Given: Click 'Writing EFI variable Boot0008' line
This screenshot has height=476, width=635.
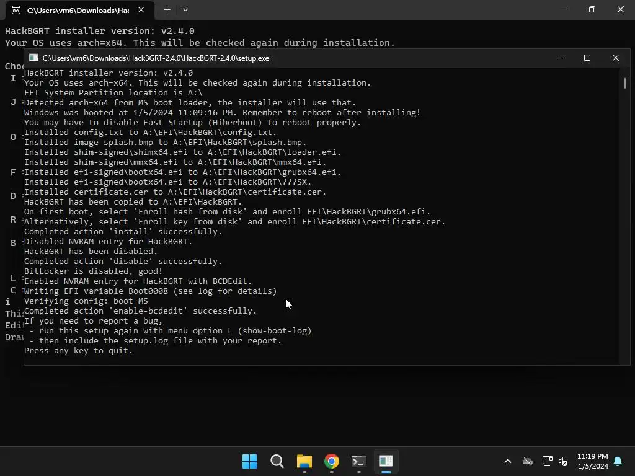Looking at the screenshot, I should click(x=150, y=291).
